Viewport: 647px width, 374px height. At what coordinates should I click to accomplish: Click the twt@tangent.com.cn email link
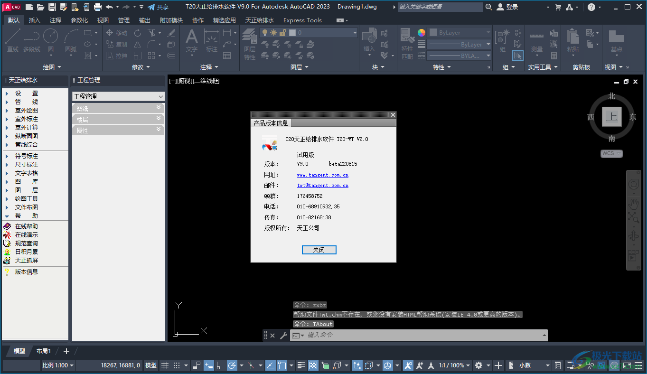point(323,186)
